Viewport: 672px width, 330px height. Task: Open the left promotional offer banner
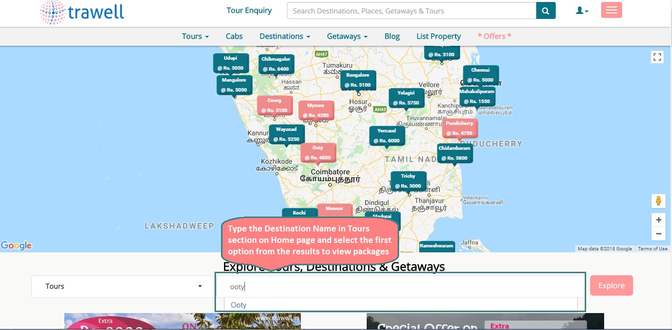coord(183,322)
